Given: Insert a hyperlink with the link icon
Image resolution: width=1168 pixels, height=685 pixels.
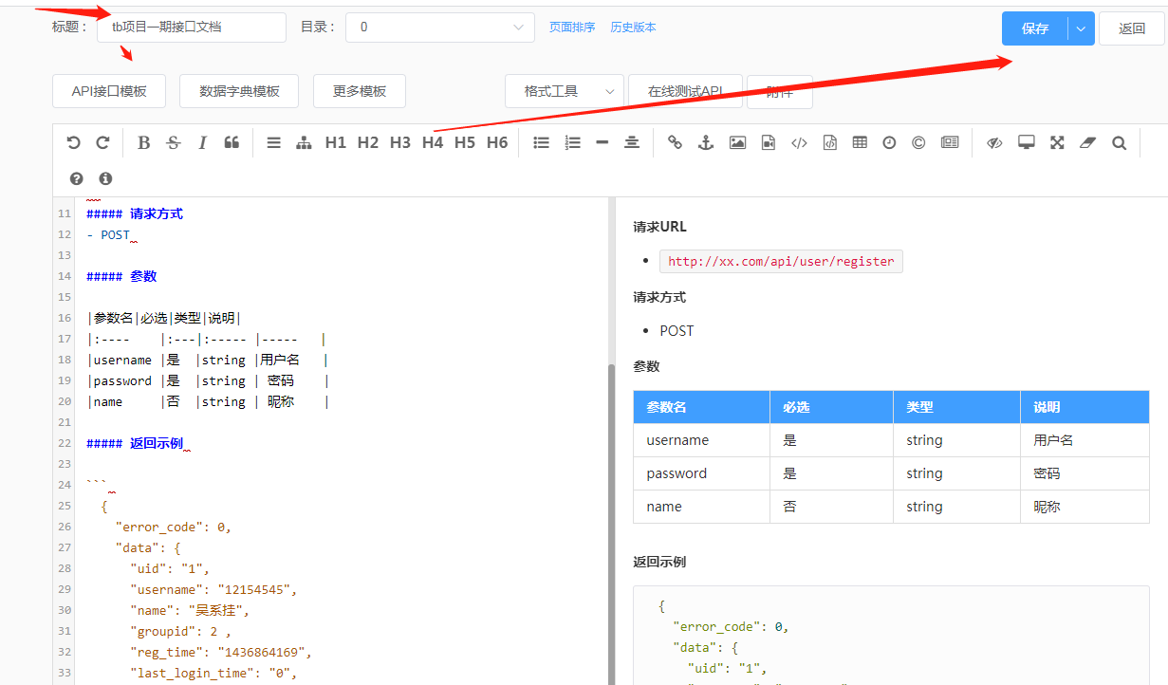Looking at the screenshot, I should point(675,141).
